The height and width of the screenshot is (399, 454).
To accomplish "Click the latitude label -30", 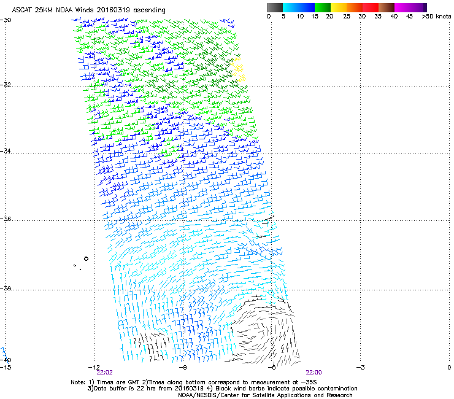I will (x=6, y=20).
